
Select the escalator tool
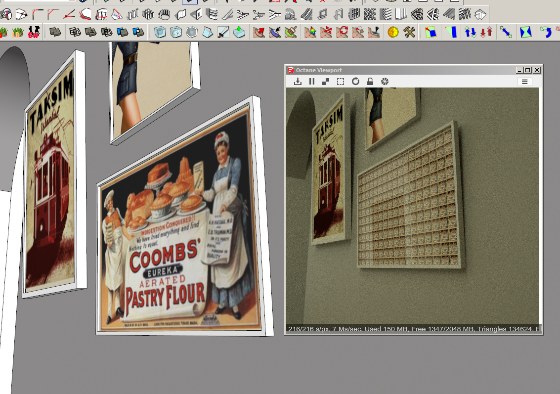coord(306,14)
